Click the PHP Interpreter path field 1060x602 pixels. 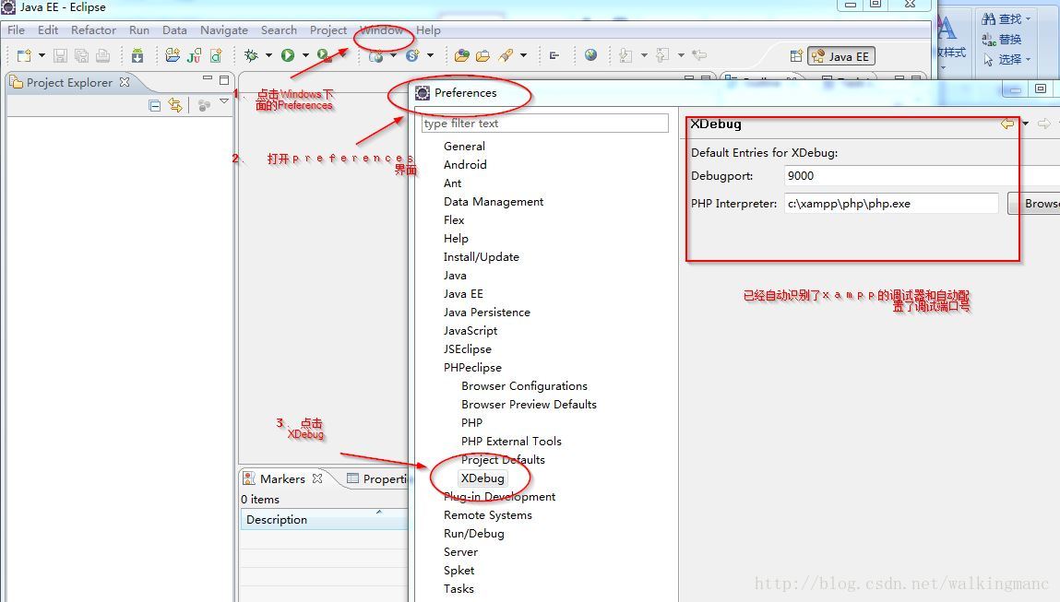tap(891, 204)
